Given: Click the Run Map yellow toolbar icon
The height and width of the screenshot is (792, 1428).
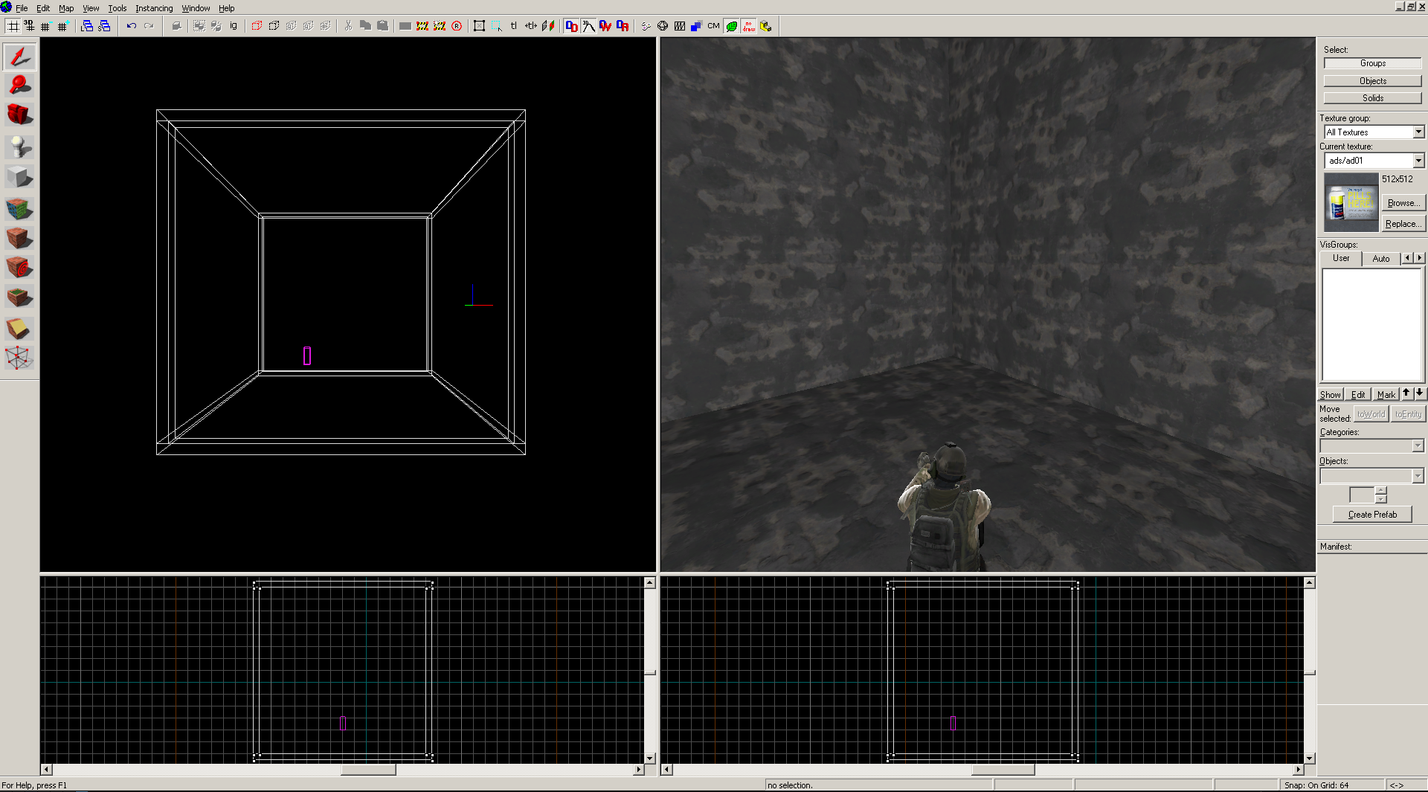Looking at the screenshot, I should click(x=766, y=26).
